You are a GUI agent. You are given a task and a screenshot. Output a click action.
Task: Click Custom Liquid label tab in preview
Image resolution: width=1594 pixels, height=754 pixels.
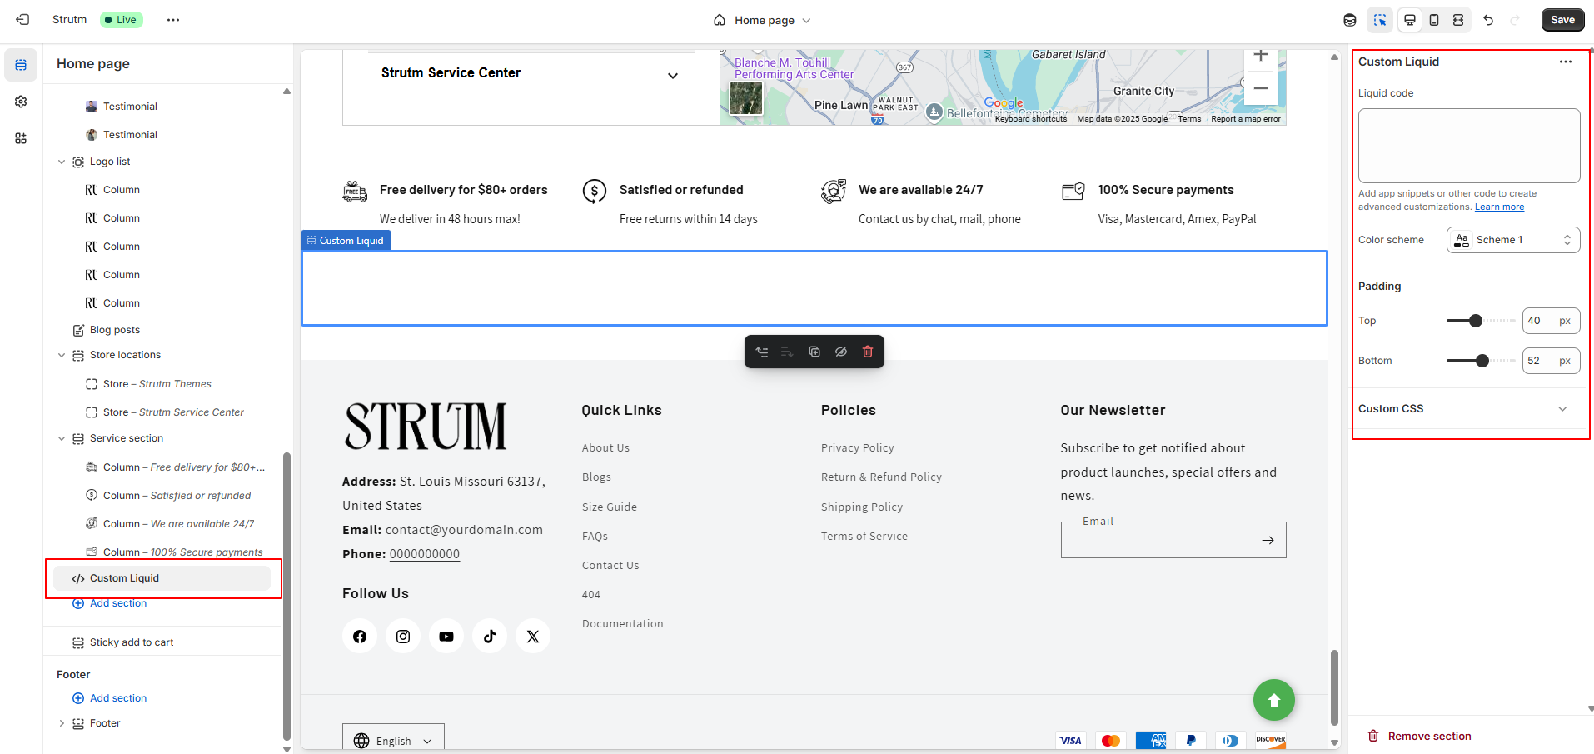click(346, 241)
